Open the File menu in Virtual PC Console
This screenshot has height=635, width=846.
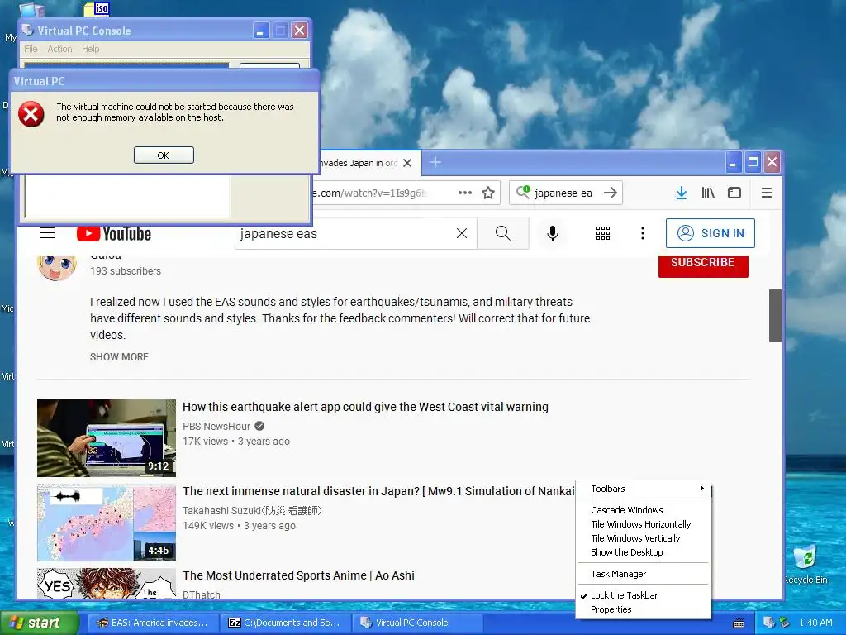[x=31, y=49]
